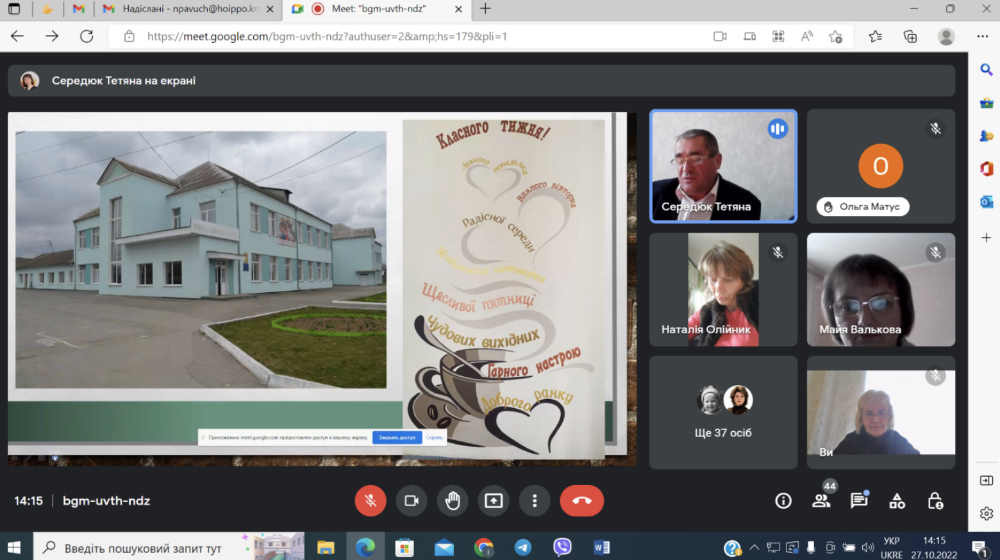Raise hand using the hand icon
1000x560 pixels.
pos(453,500)
